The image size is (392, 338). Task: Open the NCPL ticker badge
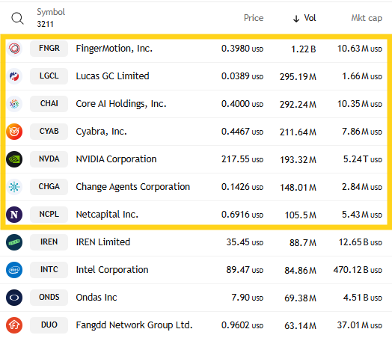pyautogui.click(x=49, y=215)
